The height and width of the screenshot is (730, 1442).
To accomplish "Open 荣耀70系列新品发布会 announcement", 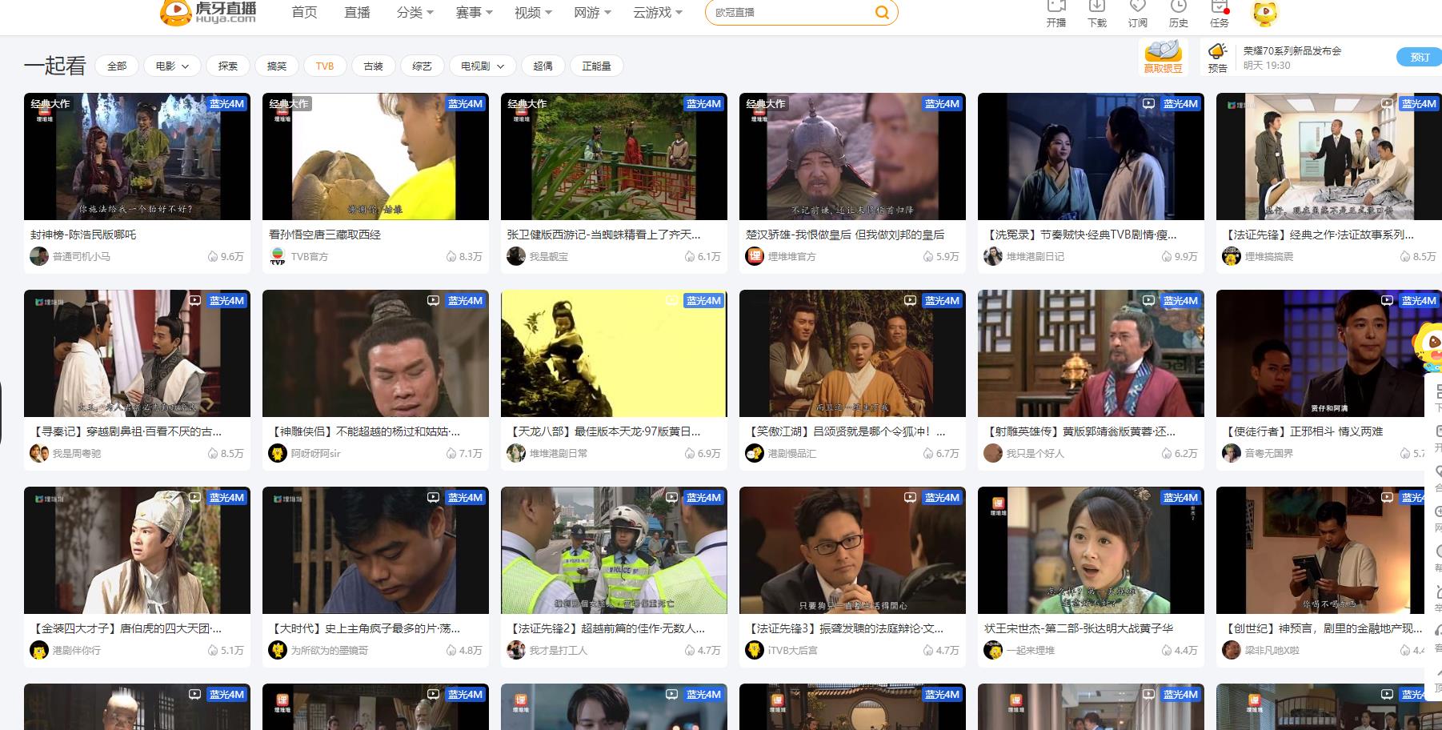I will coord(1292,50).
